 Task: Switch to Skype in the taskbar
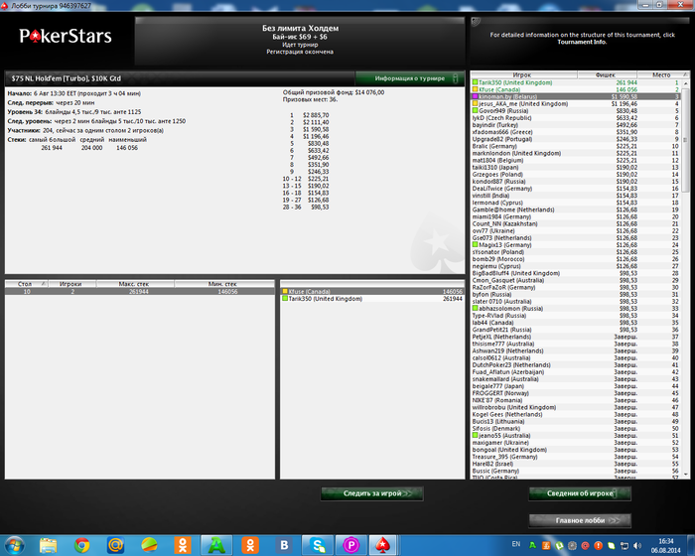318,545
